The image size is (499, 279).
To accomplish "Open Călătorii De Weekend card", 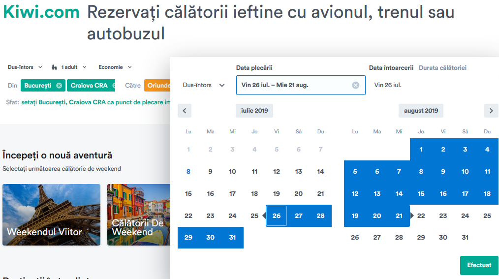I will (138, 215).
